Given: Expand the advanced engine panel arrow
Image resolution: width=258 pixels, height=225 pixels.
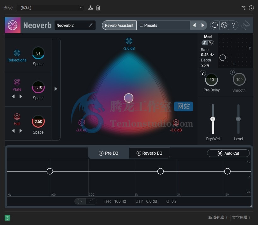Looking at the screenshot, I should click(x=56, y=89).
